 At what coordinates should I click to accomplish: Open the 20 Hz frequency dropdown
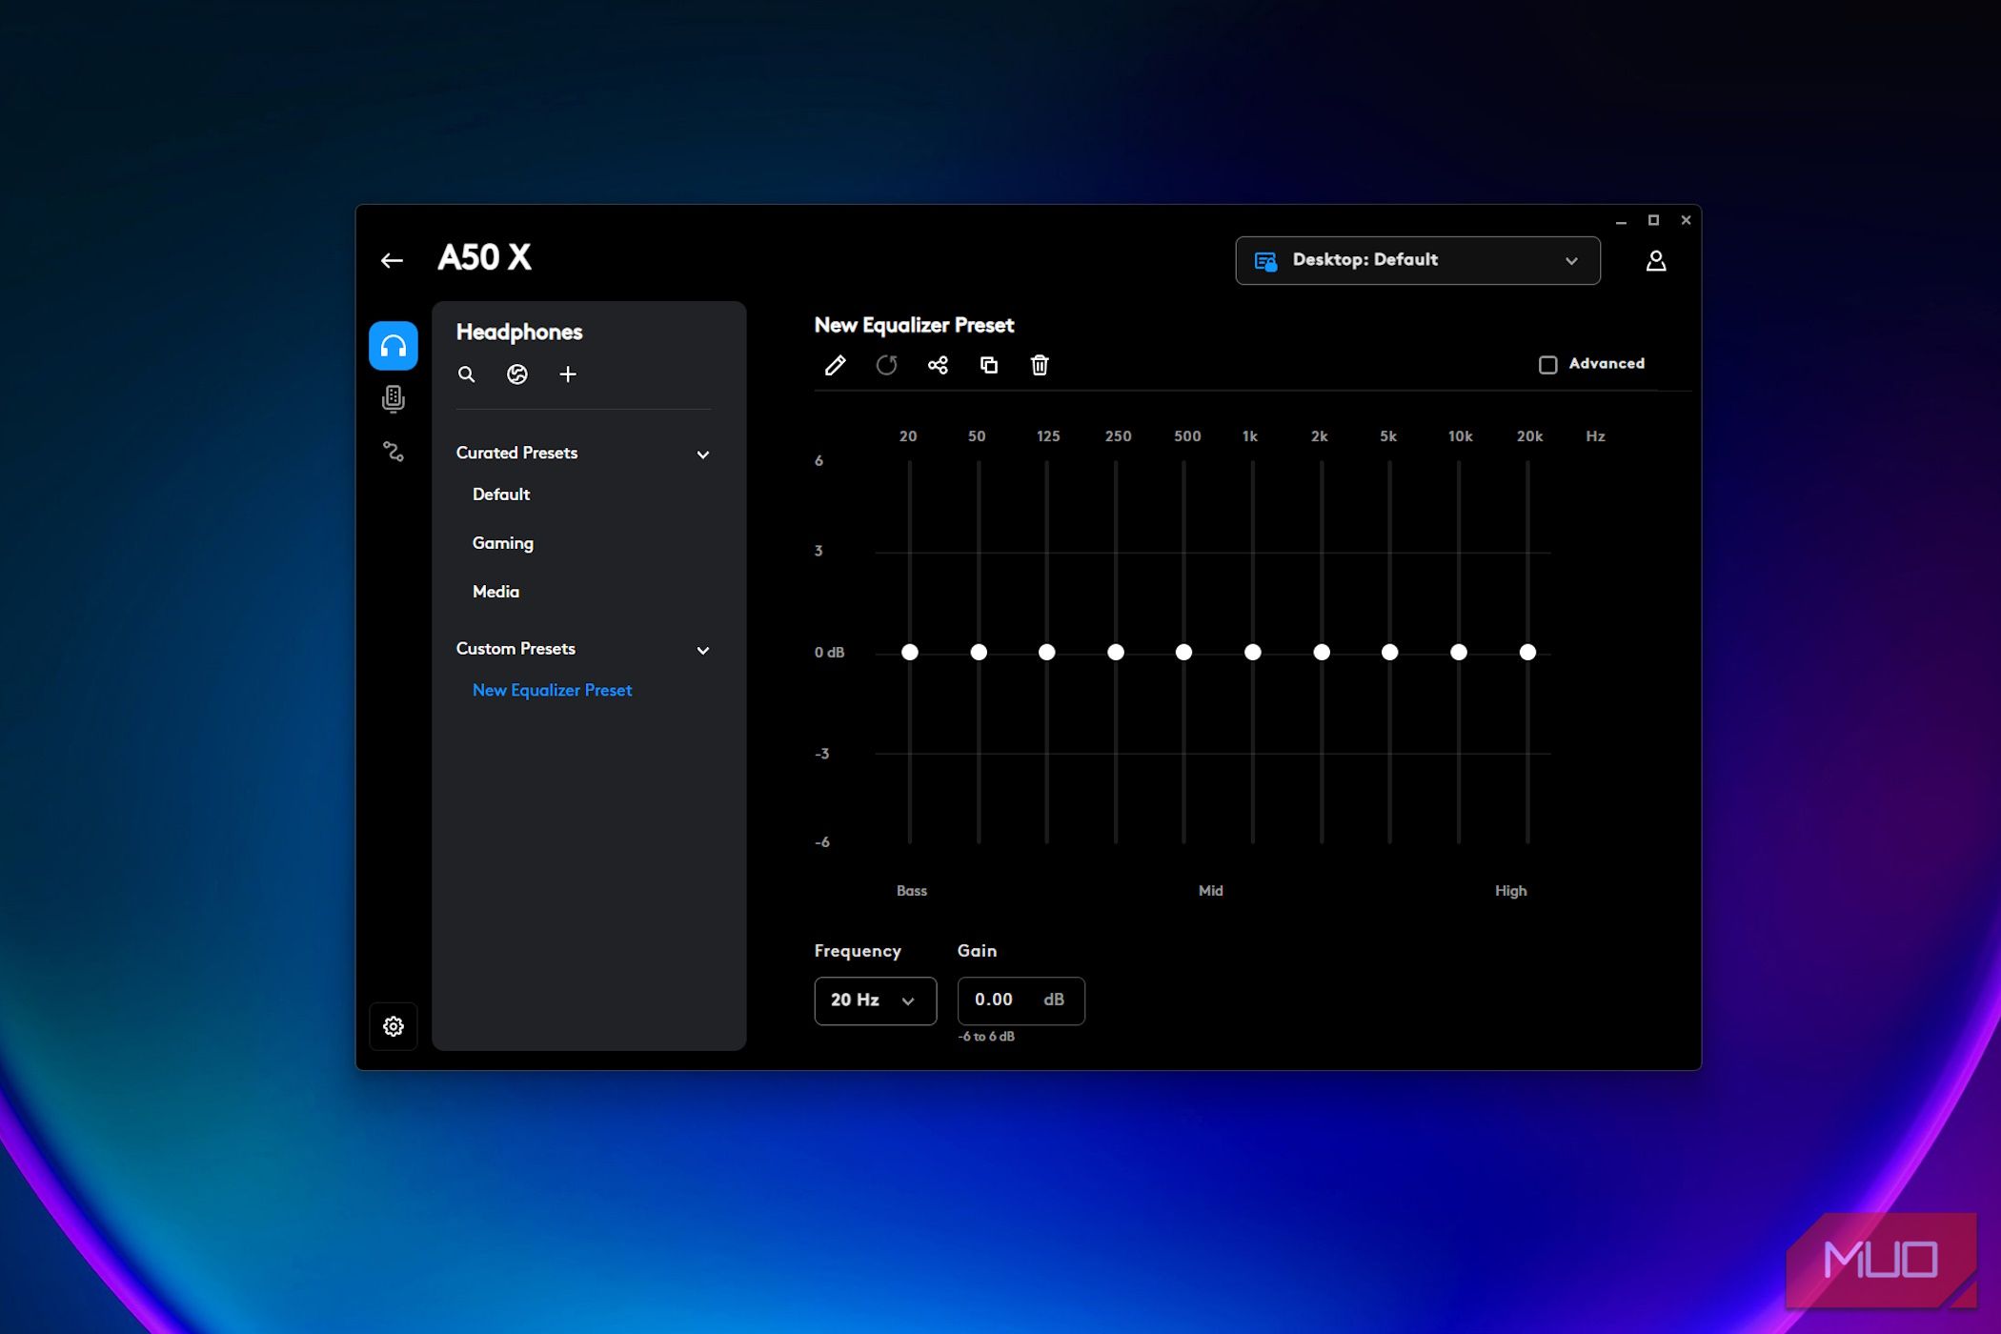coord(874,1000)
